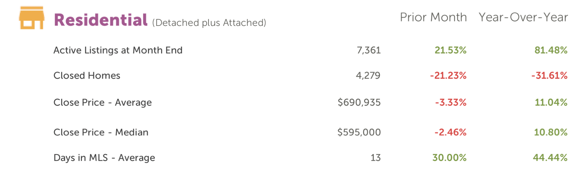Select the Active Listings at Month End row label
Viewport: 587px width, 181px height.
pos(118,50)
